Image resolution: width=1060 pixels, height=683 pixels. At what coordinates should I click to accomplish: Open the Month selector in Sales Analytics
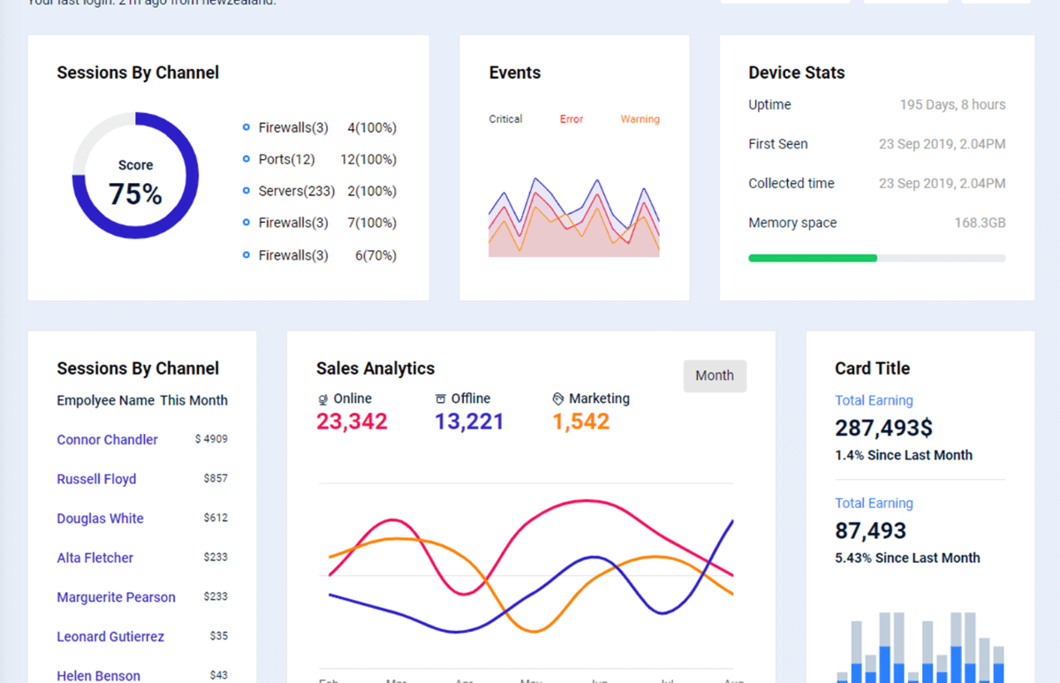(x=715, y=376)
